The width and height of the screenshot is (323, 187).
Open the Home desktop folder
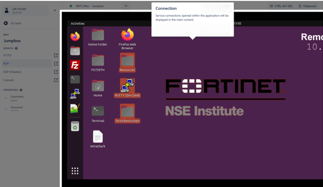click(98, 89)
